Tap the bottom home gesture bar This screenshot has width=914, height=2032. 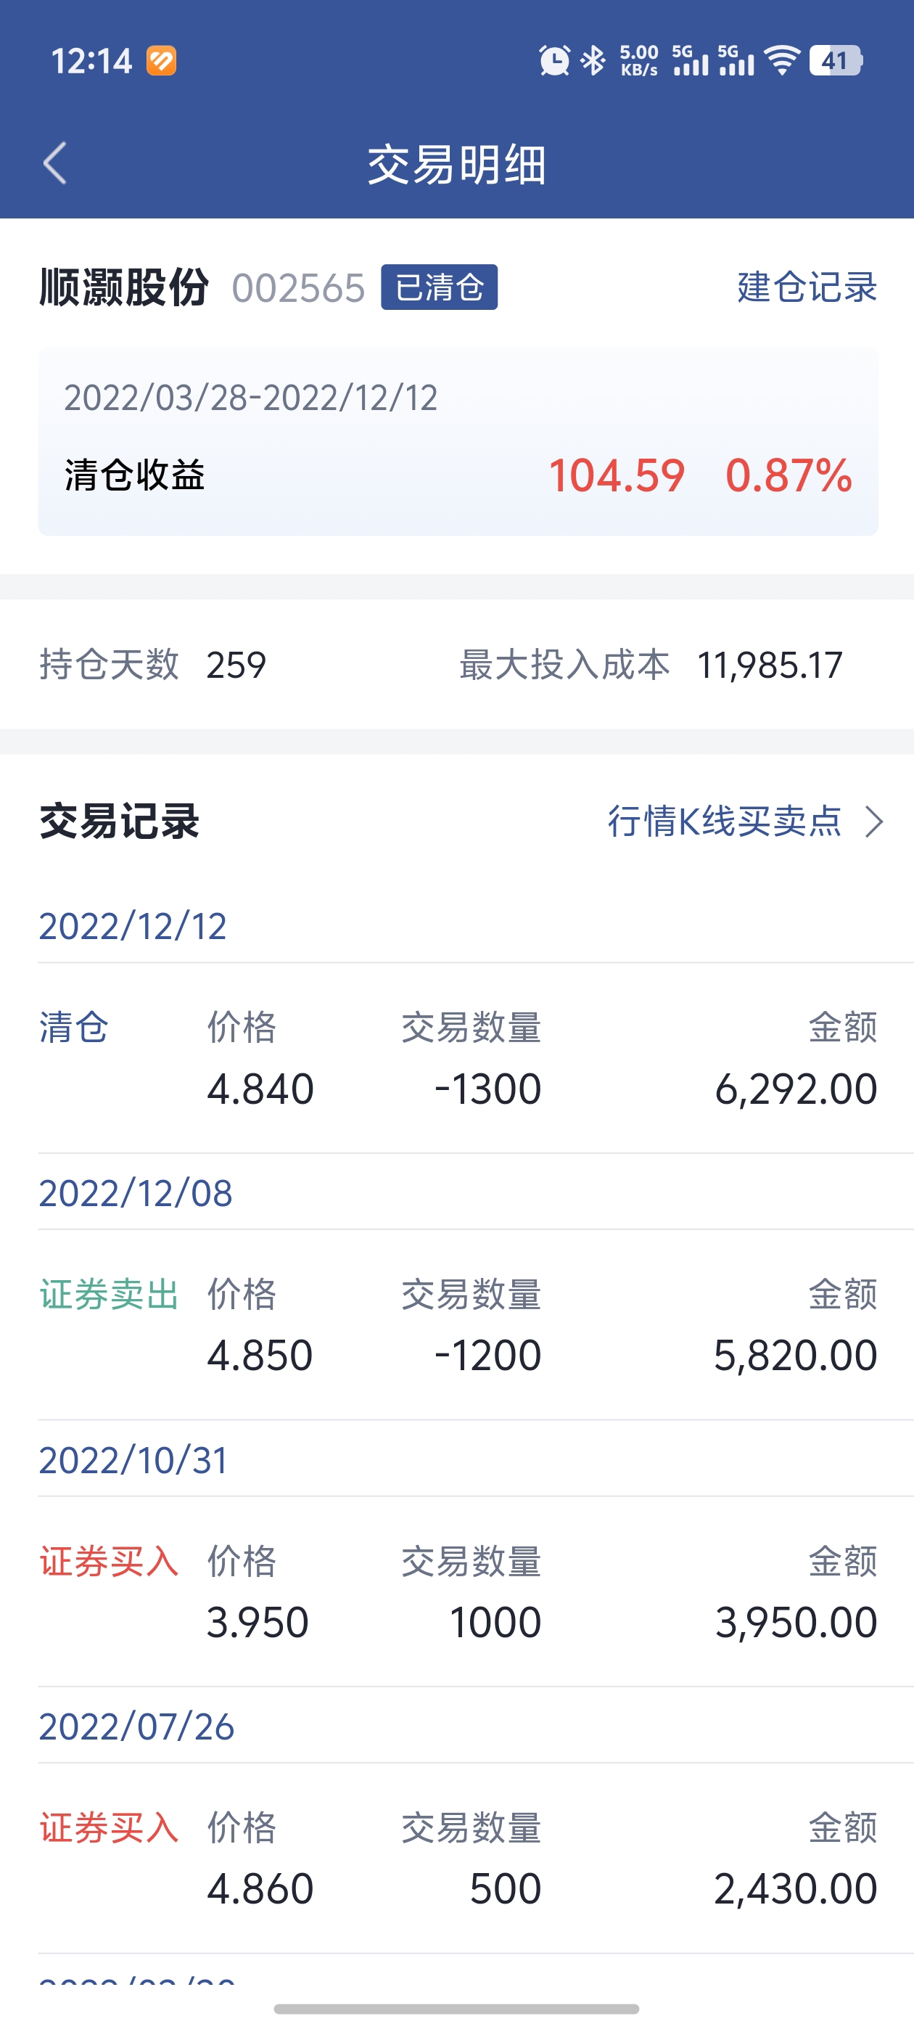pos(456,2008)
